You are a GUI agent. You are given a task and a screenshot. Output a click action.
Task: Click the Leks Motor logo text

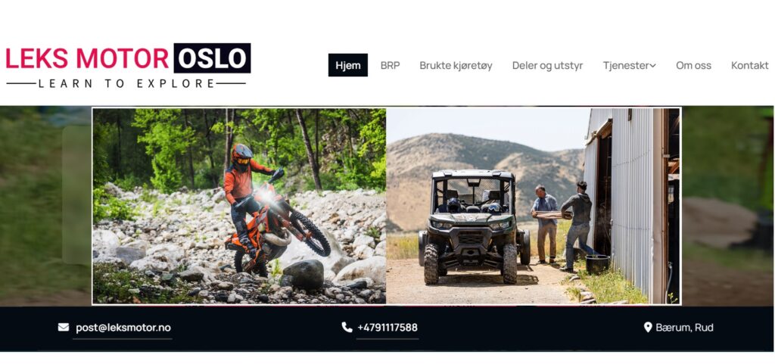tap(87, 58)
